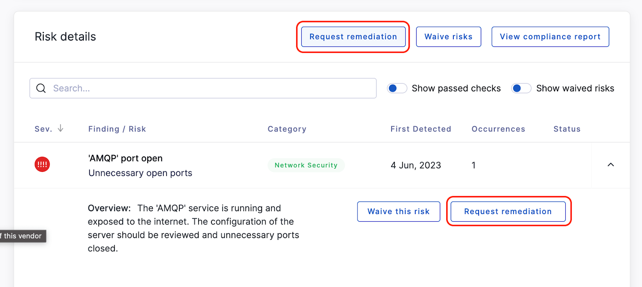
Task: Collapse the AMQP port open row
Action: point(611,165)
